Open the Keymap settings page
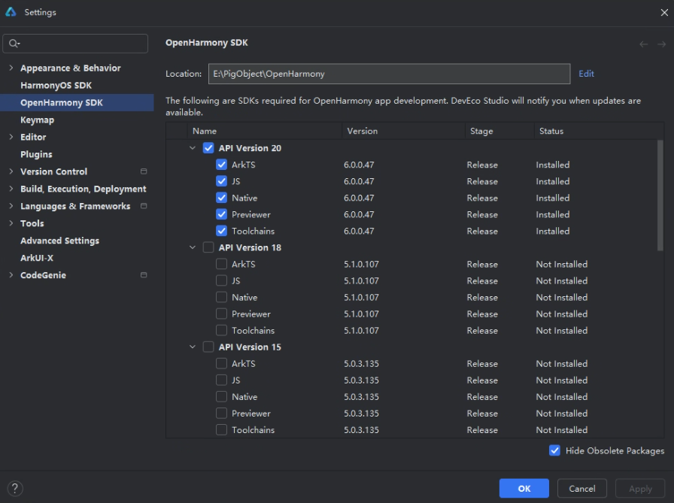The image size is (674, 503). [38, 120]
